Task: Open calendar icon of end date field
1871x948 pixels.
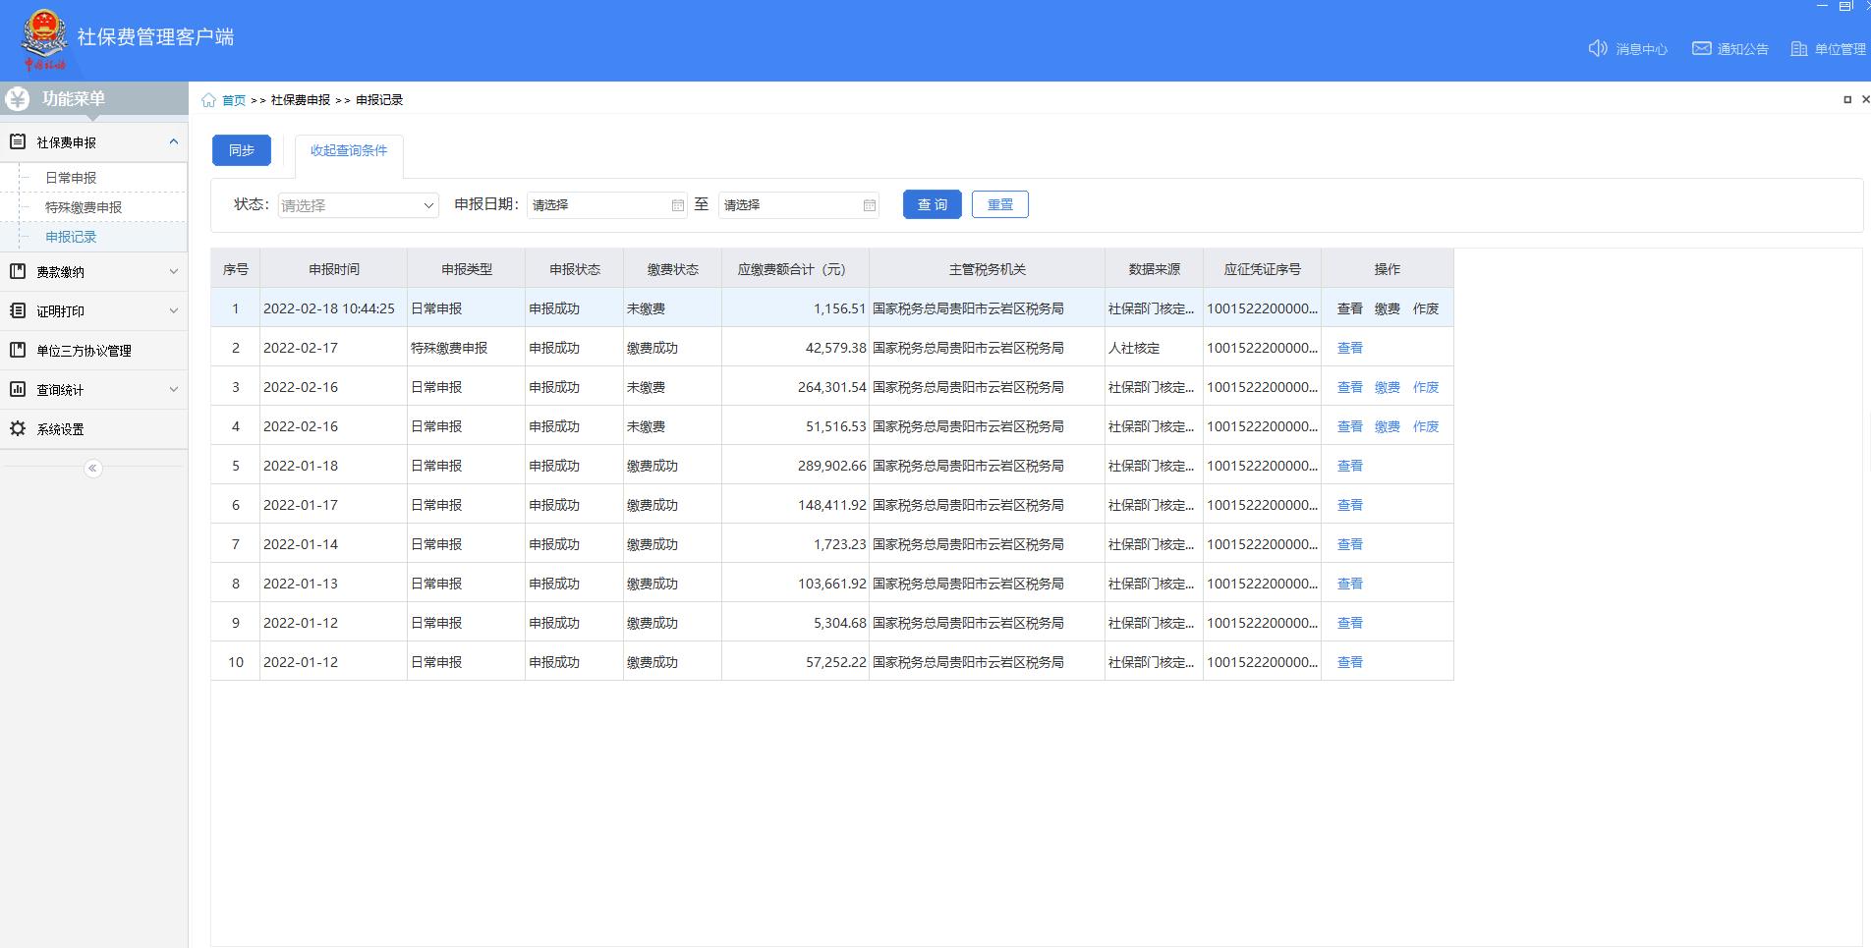Action: tap(870, 205)
